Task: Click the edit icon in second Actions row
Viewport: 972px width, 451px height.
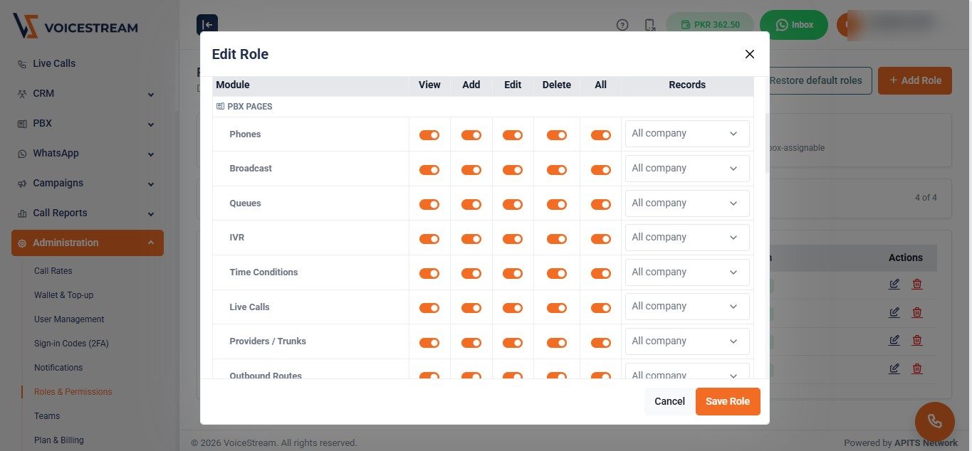Action: click(x=894, y=312)
